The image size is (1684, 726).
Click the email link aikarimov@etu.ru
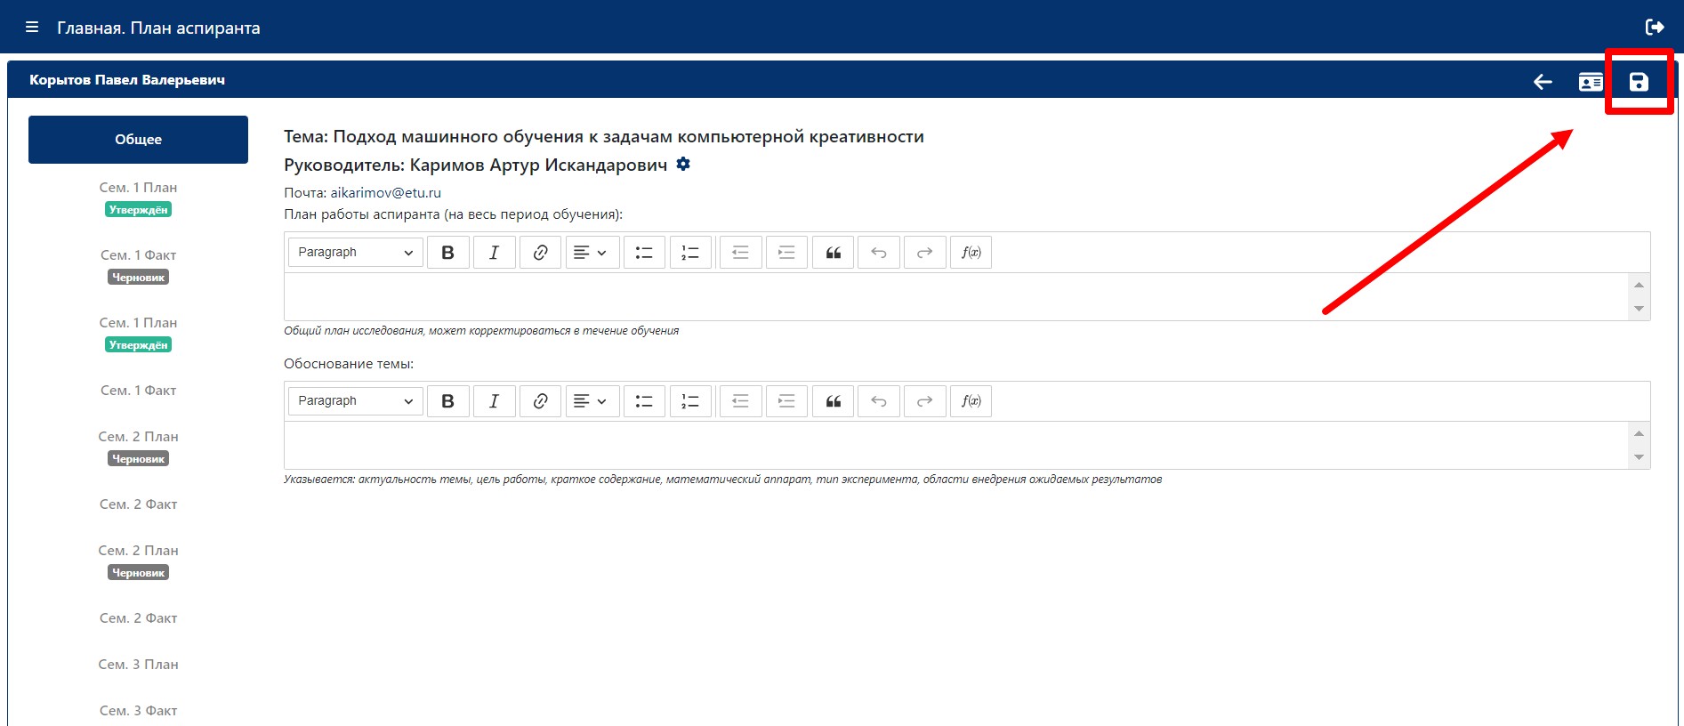[x=386, y=192]
